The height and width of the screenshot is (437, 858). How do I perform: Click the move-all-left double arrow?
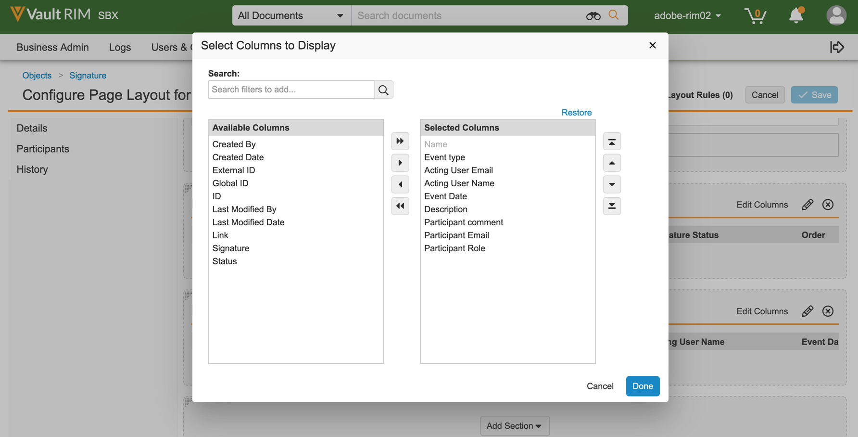click(x=400, y=206)
